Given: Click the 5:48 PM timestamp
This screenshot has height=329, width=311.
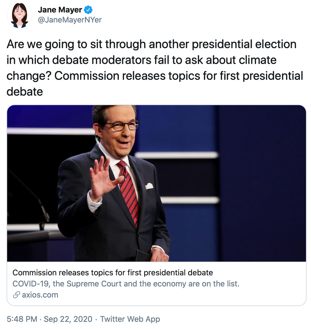Looking at the screenshot, I should [22, 319].
